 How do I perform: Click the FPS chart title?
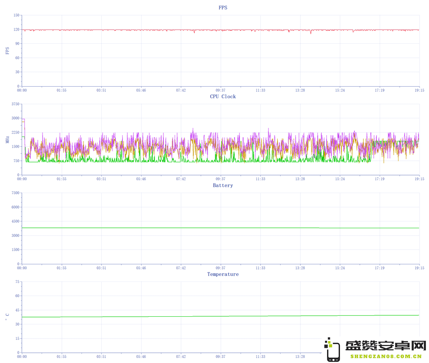click(x=223, y=8)
